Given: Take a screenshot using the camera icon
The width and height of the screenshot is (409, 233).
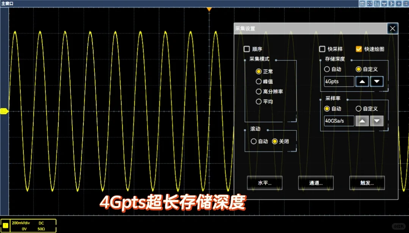Looking at the screenshot, I should tap(362, 3).
